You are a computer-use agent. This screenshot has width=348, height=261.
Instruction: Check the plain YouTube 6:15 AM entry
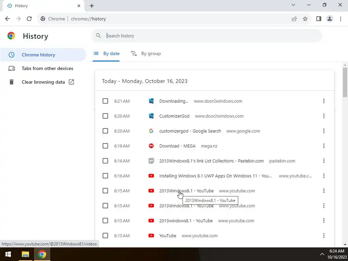coord(105,236)
